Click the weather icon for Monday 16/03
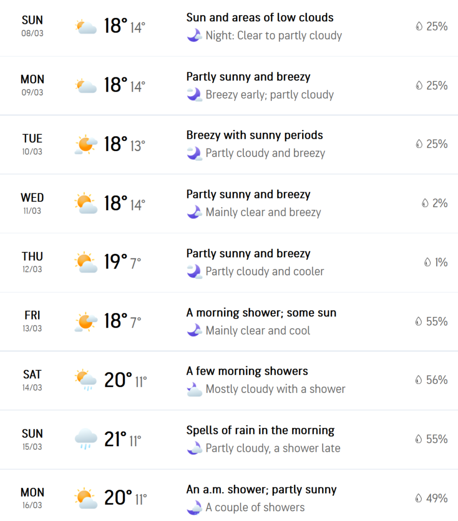The width and height of the screenshot is (458, 521). click(x=85, y=498)
